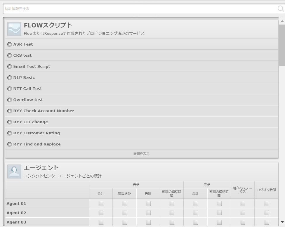Click the agent headset avatar icon
Screen dimensions: 285x227
[x=14, y=171]
